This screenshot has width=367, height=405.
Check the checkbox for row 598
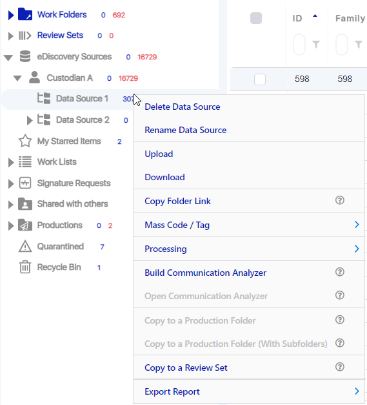coord(260,79)
